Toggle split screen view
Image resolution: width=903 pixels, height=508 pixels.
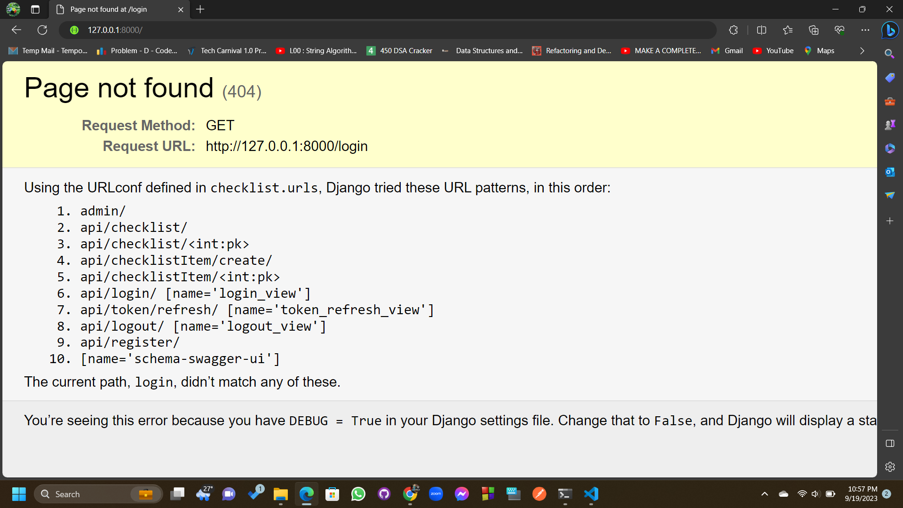coord(761,30)
